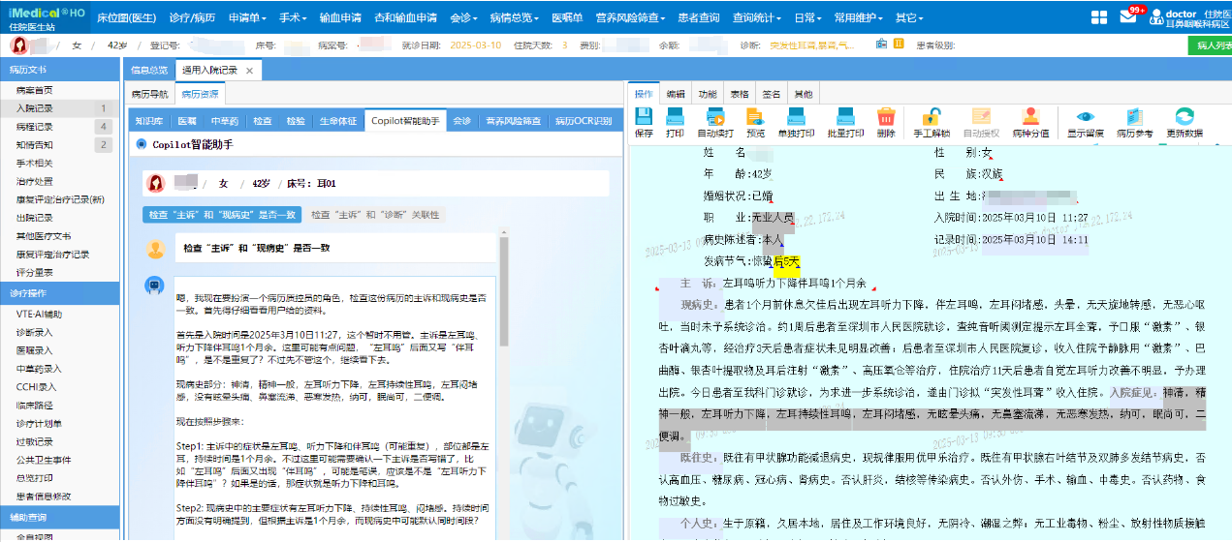The image size is (1232, 542).
Task: Select the 知识库 resource tab
Action: click(148, 121)
